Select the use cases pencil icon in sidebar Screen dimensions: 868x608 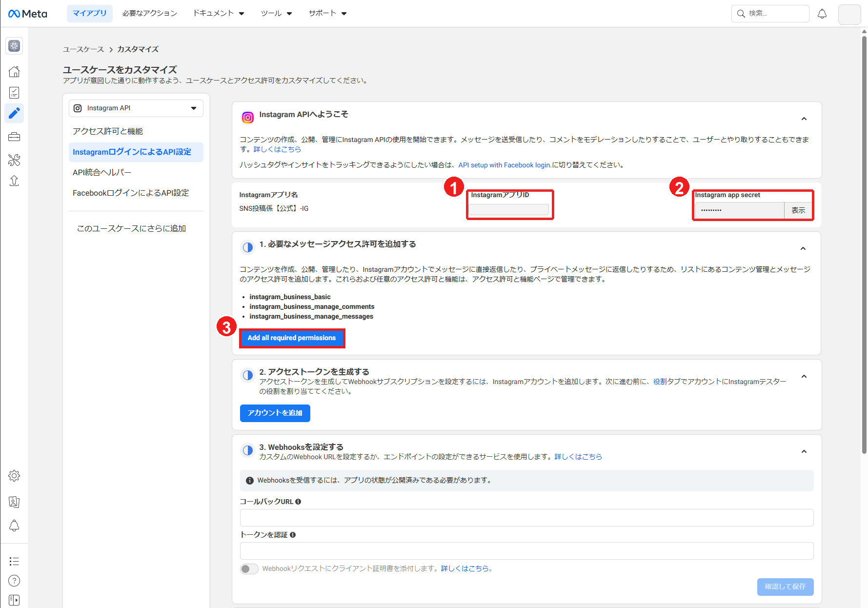click(x=14, y=113)
